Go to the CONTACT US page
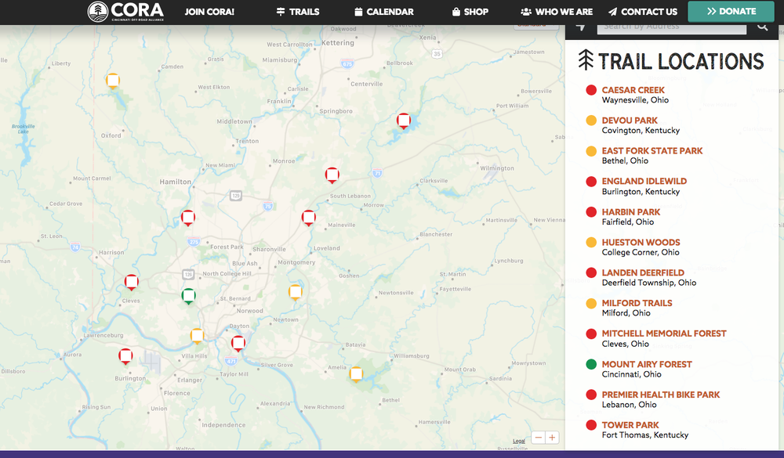The width and height of the screenshot is (784, 458). tap(643, 12)
